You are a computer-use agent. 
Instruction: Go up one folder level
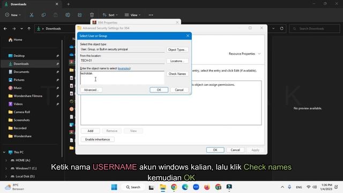point(29,28)
